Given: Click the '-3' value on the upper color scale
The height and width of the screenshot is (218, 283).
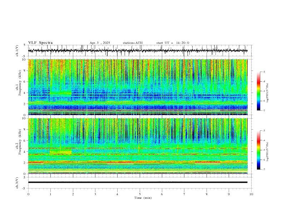Looking at the screenshot, I should point(264,72).
